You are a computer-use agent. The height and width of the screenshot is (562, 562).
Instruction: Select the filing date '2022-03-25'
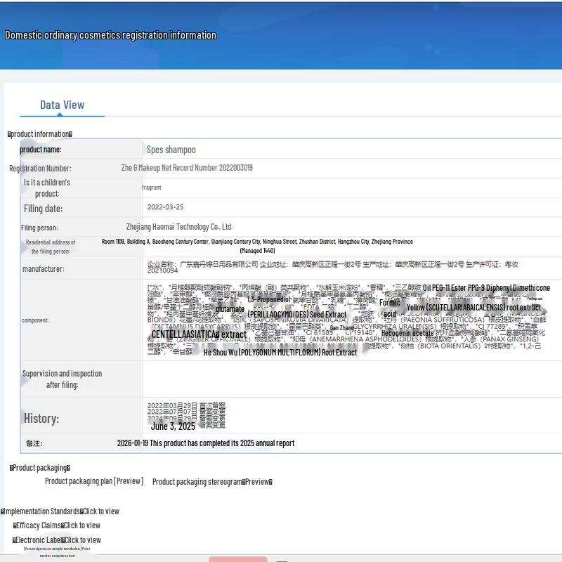coord(165,207)
